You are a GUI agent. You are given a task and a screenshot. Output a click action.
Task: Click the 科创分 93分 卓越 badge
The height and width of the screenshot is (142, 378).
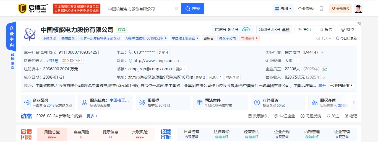274,30
